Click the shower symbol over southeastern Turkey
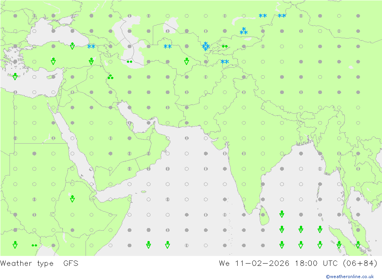 (x=91, y=61)
